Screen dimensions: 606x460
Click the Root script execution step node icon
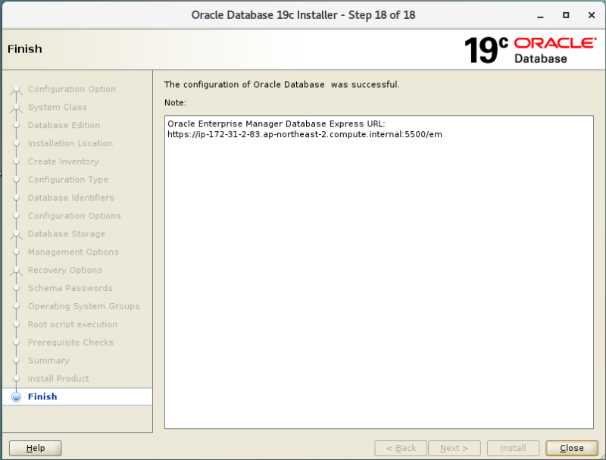point(17,324)
